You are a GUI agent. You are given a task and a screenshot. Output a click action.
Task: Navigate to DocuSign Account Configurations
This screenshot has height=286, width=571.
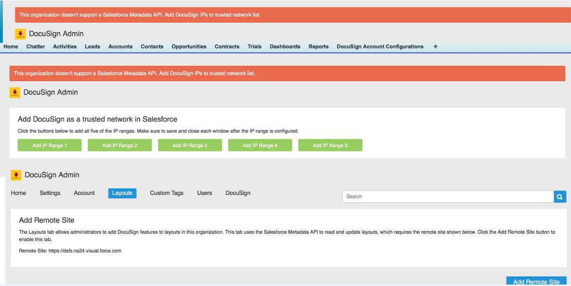pyautogui.click(x=380, y=46)
